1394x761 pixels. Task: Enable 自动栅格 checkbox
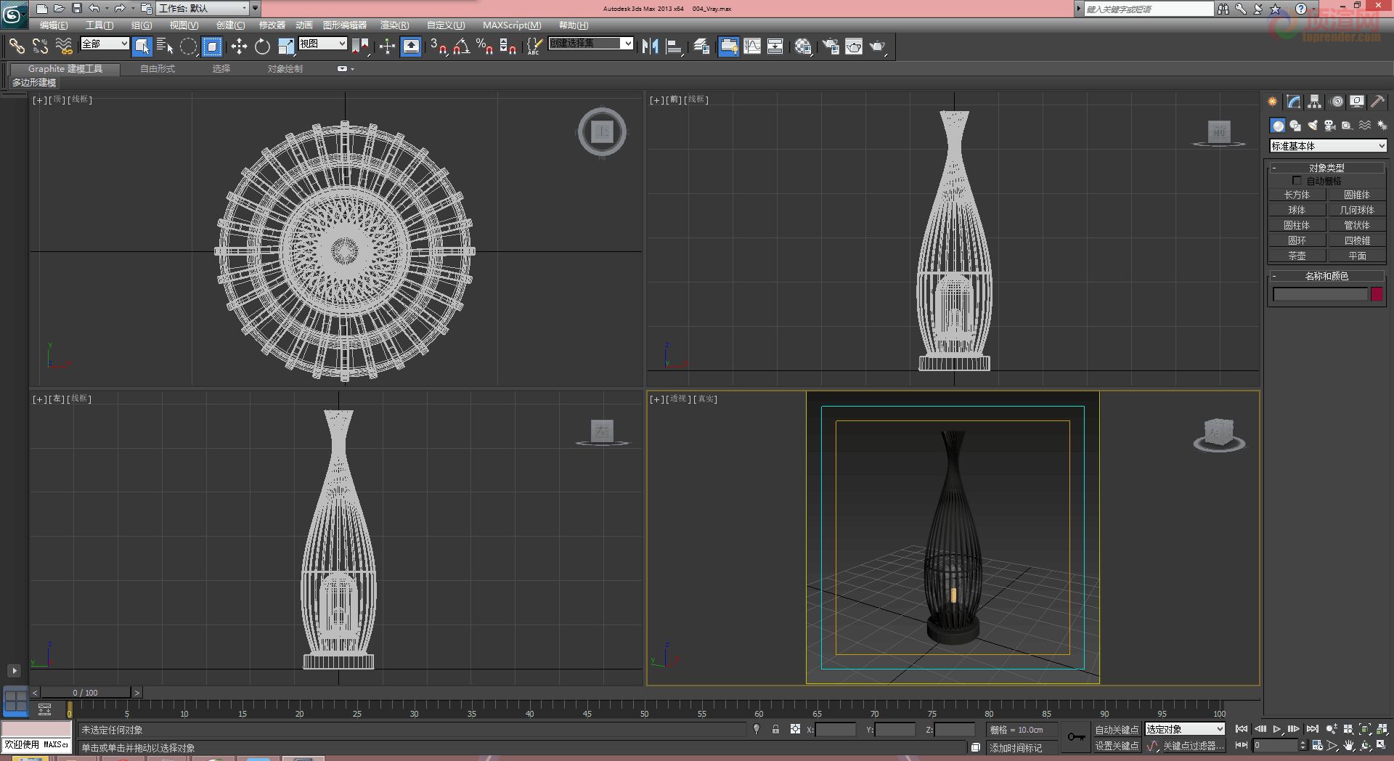point(1297,180)
